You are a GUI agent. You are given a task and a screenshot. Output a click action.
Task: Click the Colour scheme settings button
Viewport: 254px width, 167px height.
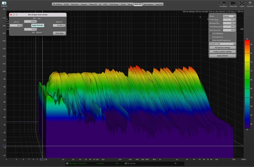point(223,52)
